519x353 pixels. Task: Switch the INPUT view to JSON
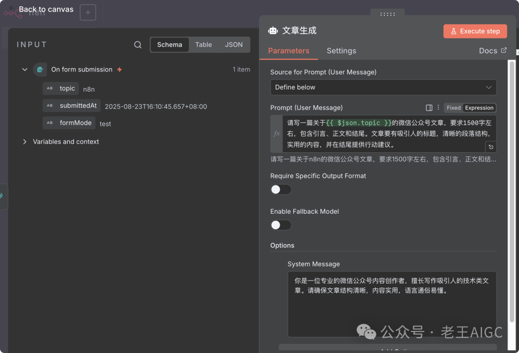(x=234, y=44)
